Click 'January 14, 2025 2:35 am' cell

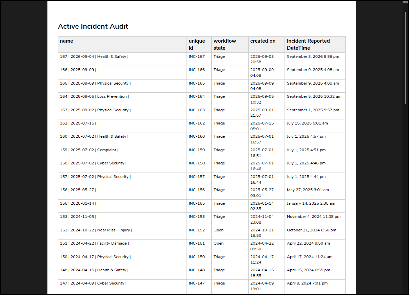[x=315, y=206]
